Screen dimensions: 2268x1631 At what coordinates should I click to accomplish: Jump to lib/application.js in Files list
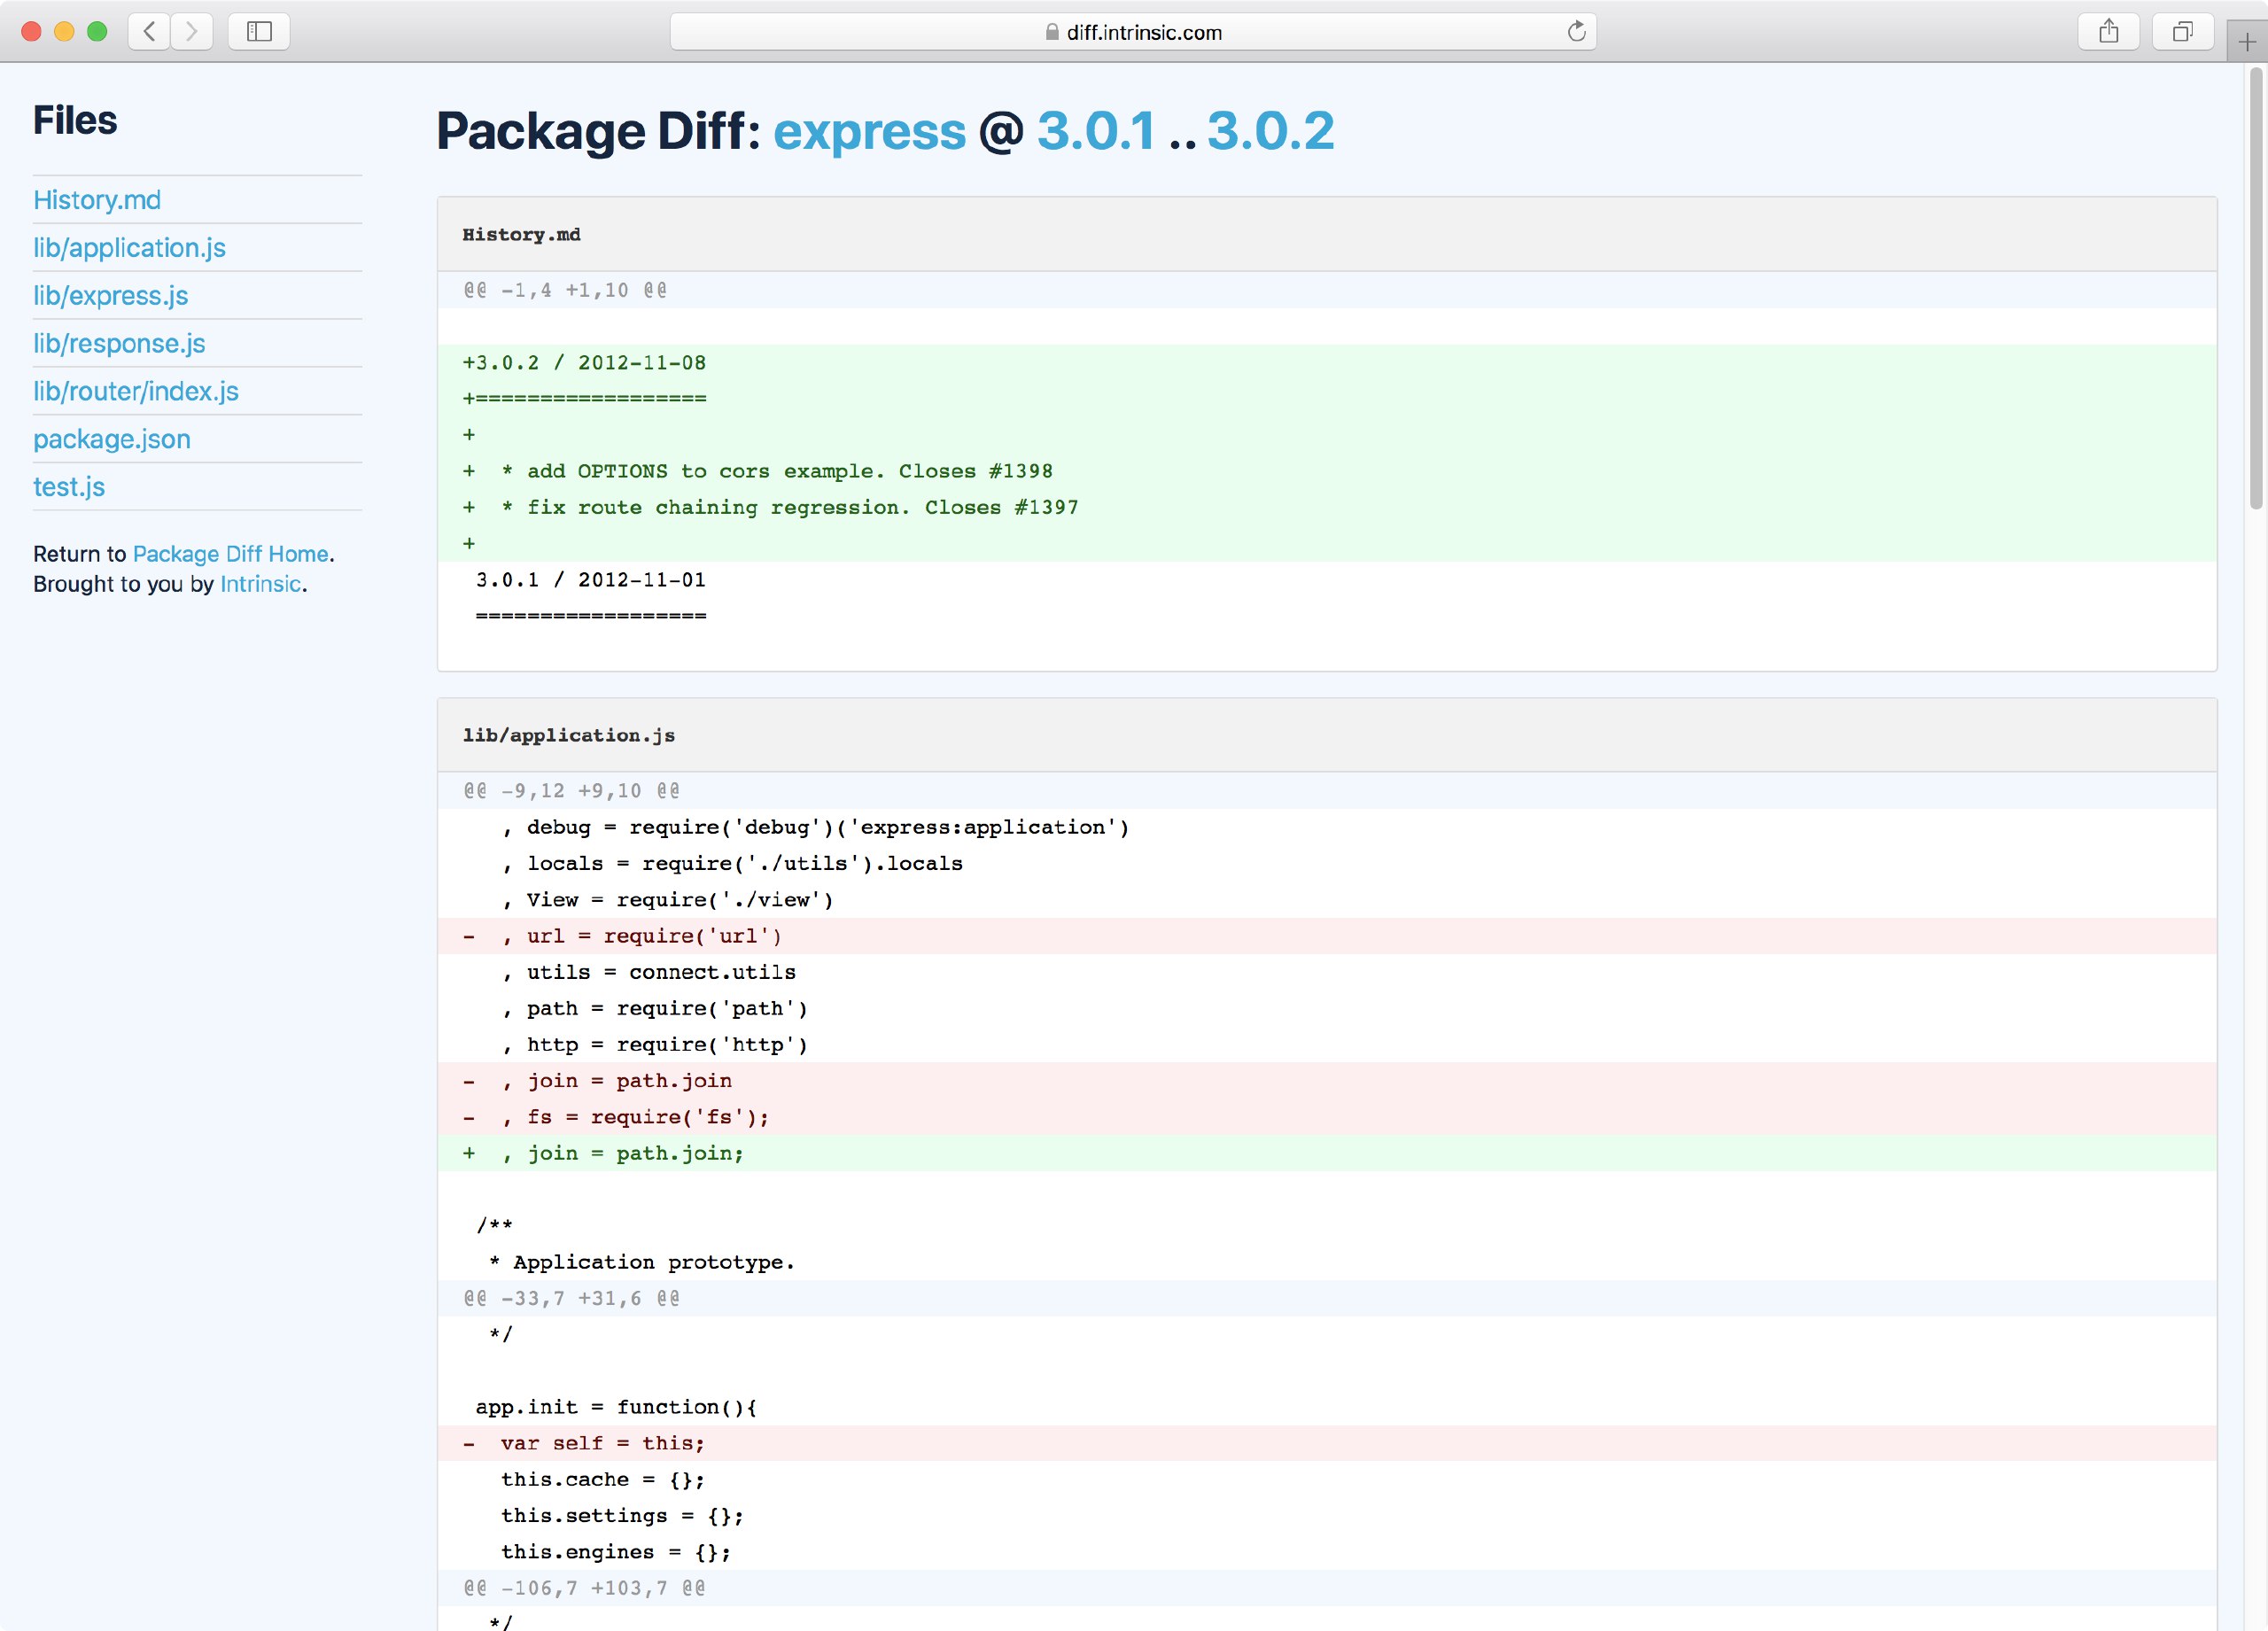tap(129, 248)
